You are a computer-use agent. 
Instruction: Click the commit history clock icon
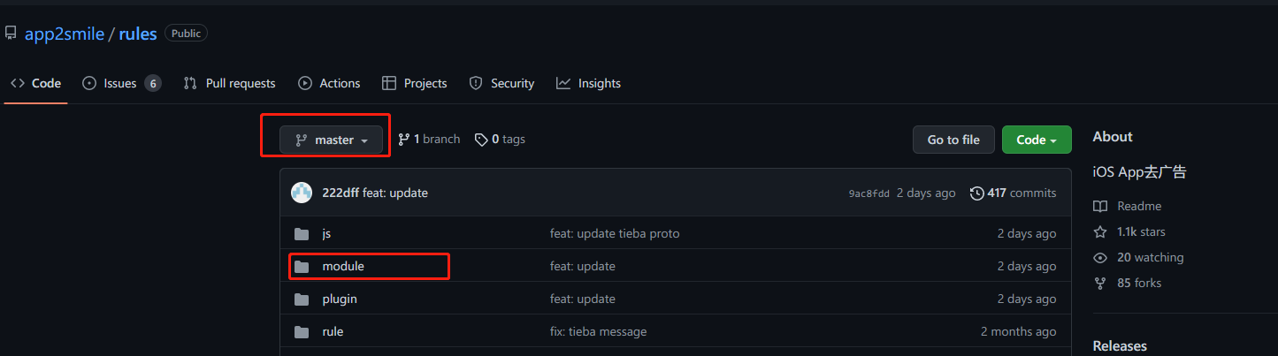976,193
